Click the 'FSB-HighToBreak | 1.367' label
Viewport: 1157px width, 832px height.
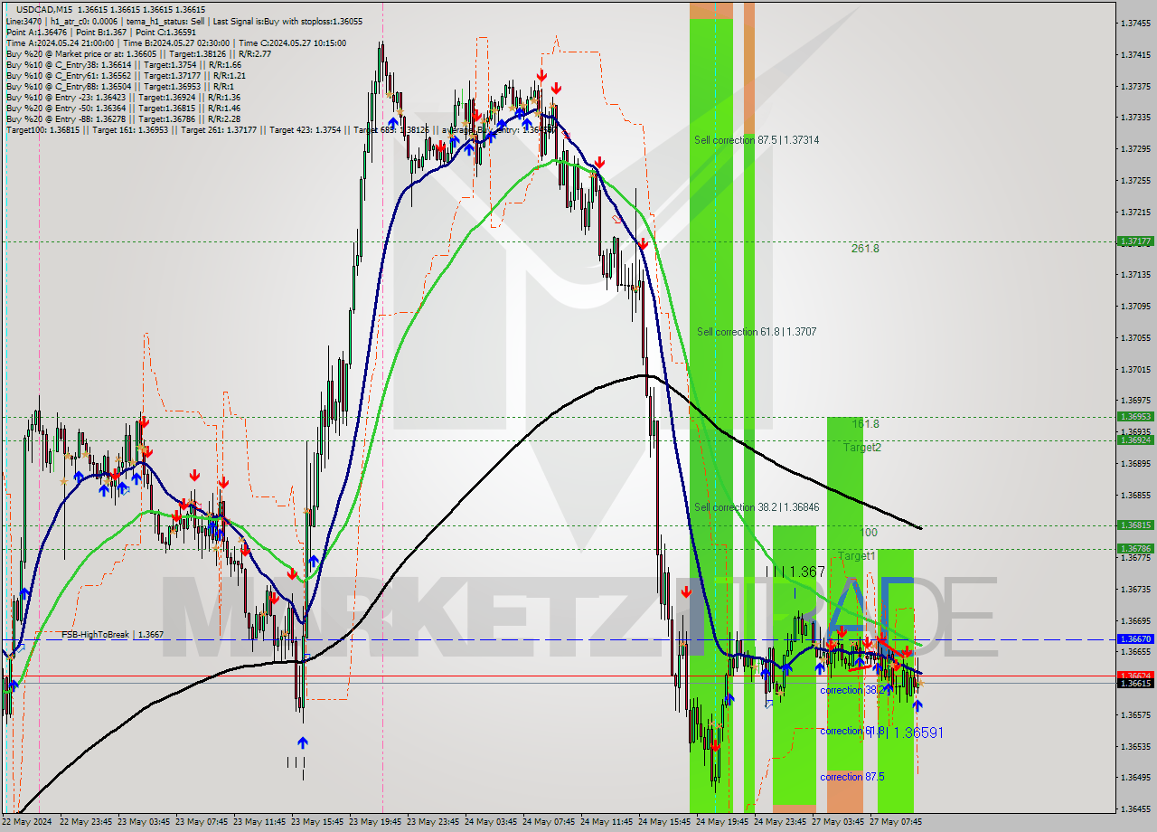click(112, 635)
